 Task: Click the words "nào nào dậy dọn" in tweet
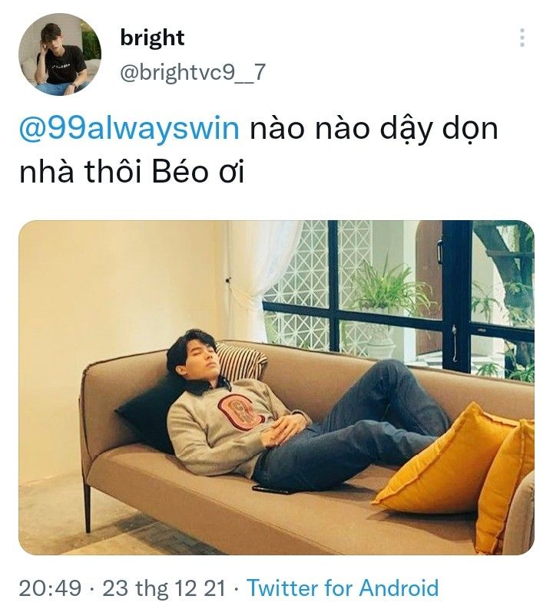pyautogui.click(x=374, y=130)
